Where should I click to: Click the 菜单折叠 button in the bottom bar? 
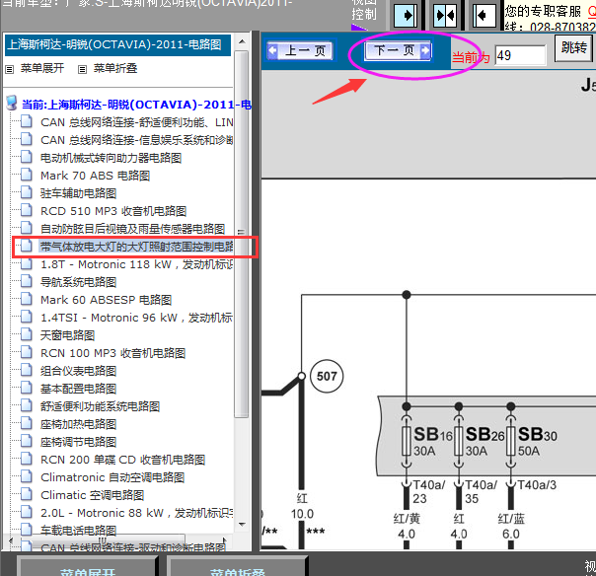(237, 567)
